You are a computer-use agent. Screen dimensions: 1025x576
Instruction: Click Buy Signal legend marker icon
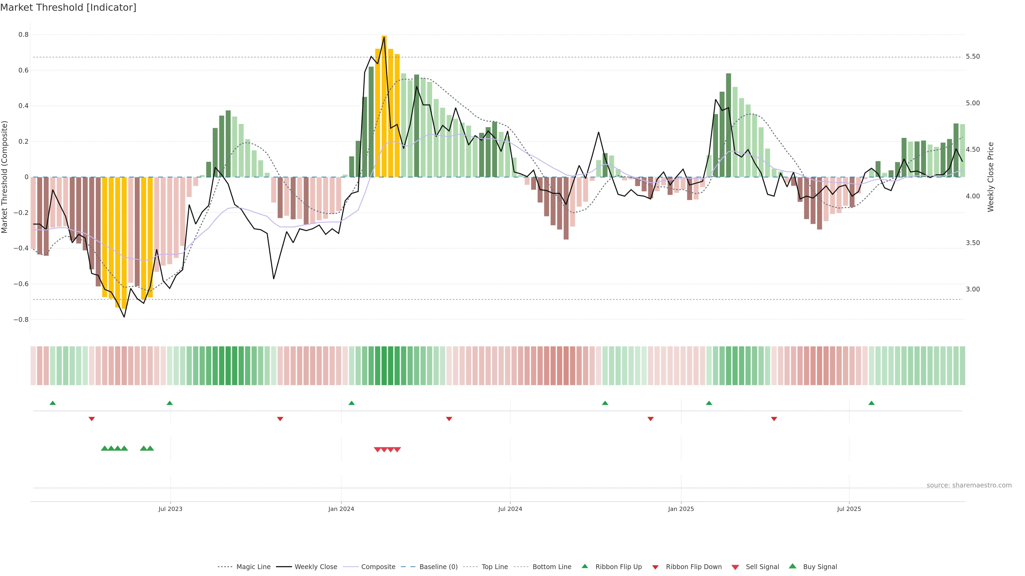793,566
